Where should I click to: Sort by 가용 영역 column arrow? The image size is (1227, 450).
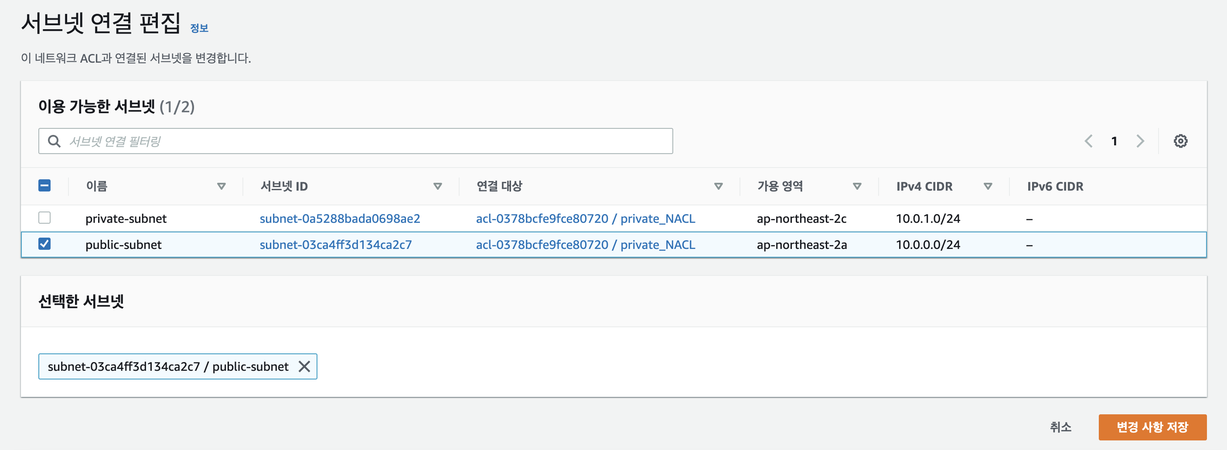(x=857, y=186)
